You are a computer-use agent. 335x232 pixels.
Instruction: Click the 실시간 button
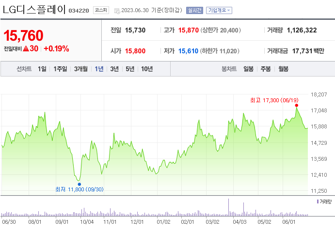194,10
